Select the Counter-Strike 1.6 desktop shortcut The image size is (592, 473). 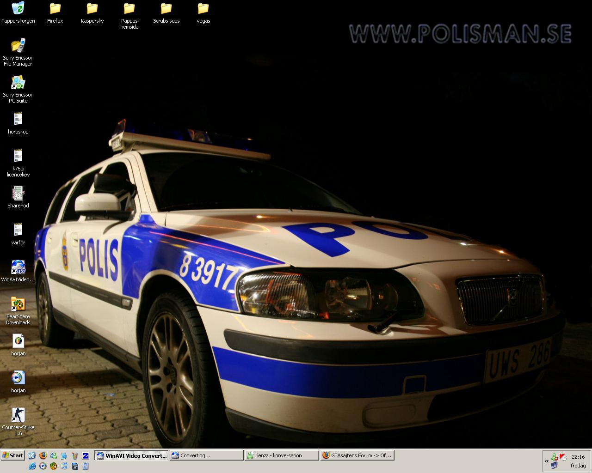point(18,421)
